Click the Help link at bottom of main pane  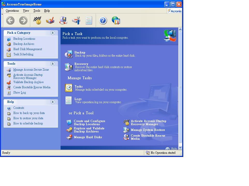[174, 149]
